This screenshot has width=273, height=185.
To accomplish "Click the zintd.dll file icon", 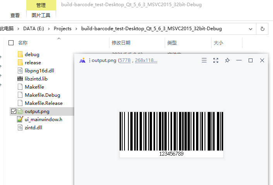I will tap(20, 128).
